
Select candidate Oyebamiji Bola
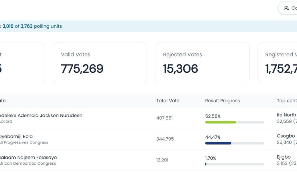pyautogui.click(x=16, y=136)
